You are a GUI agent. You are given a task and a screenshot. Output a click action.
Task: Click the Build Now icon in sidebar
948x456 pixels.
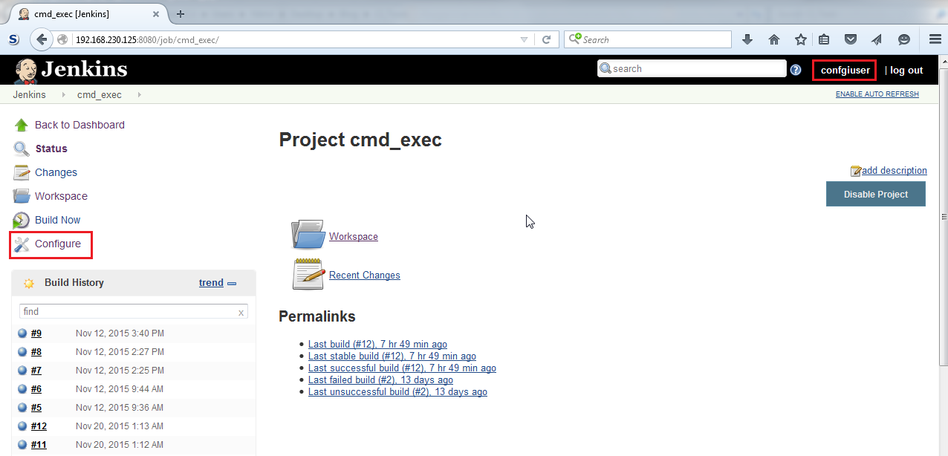[x=21, y=220]
